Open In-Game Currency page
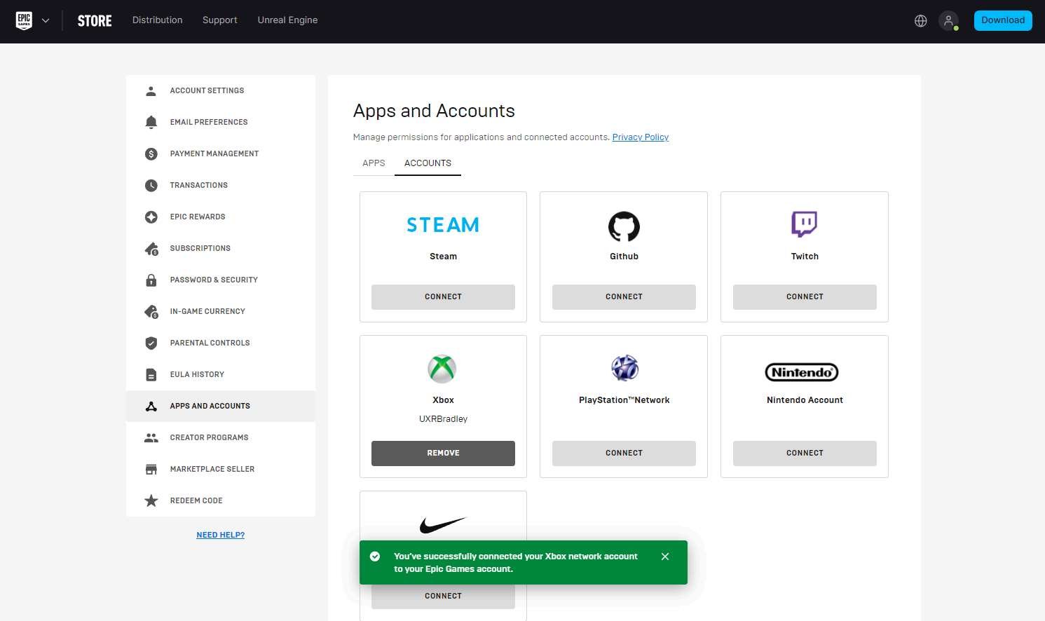 (x=221, y=312)
